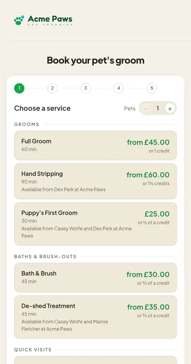The image size is (191, 364).
Task: Jump to step 5 in progress bar
Action: 152,88
